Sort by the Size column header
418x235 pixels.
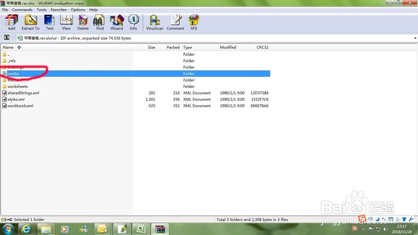(x=145, y=47)
